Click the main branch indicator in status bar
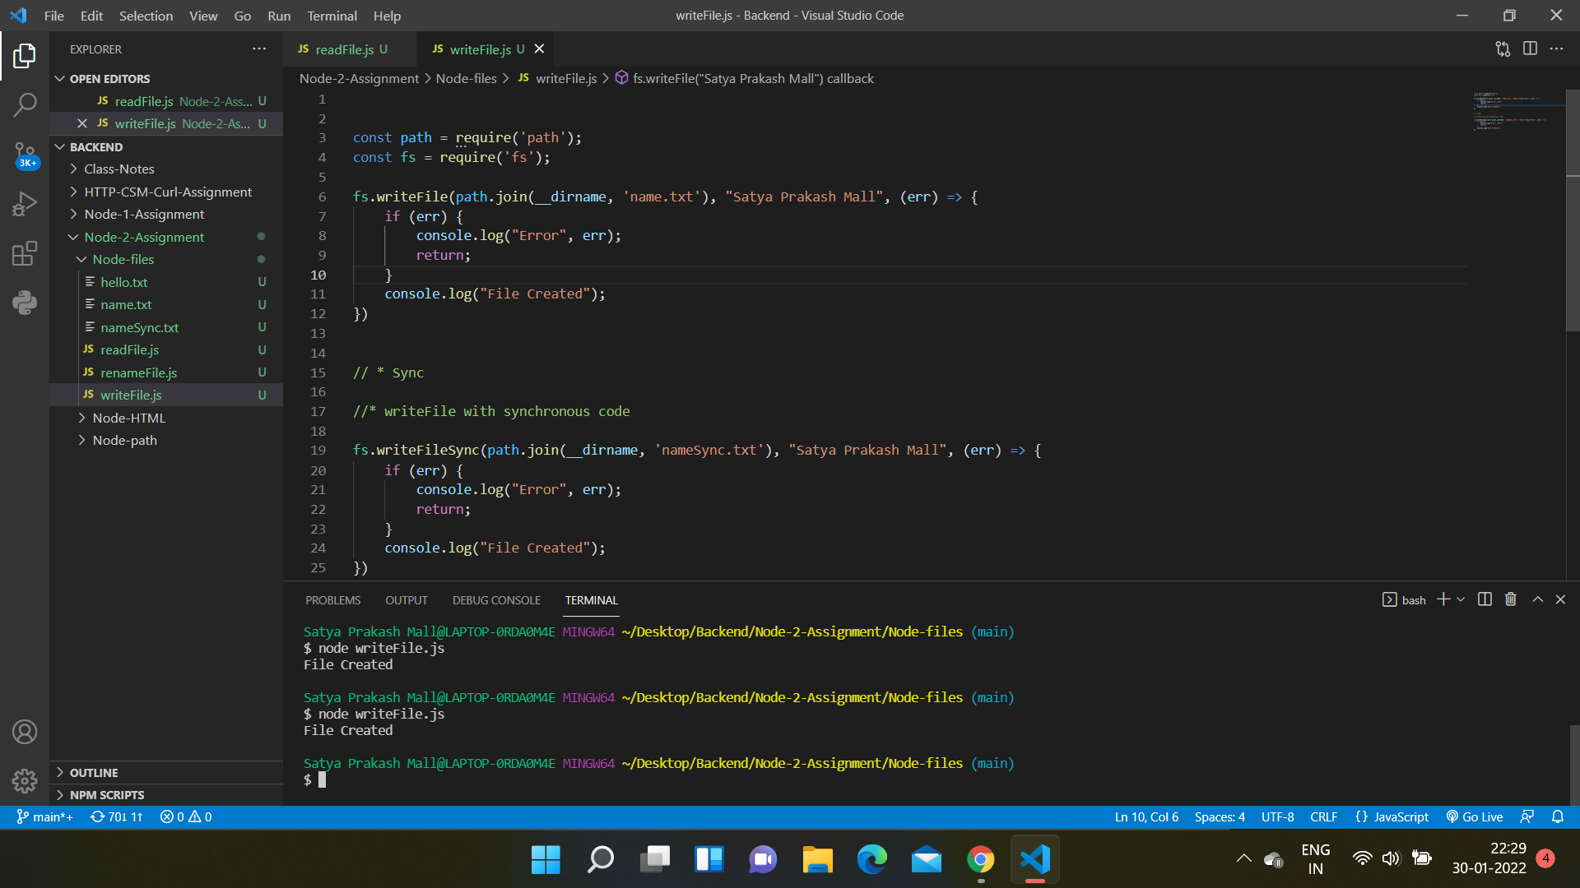Screen dimensions: 1580x888 [45, 816]
